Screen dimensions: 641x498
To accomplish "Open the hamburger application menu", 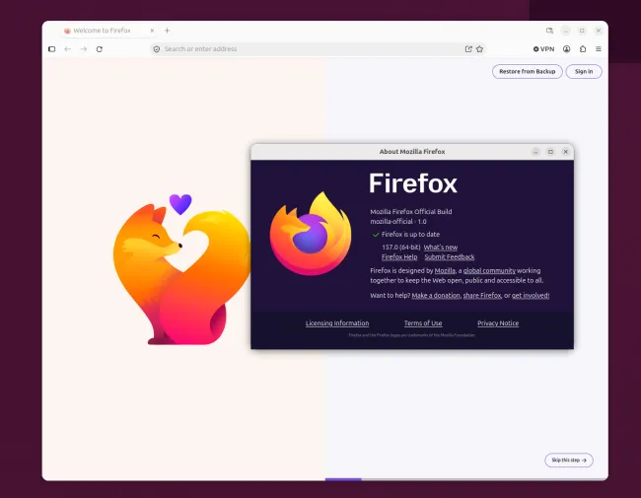I will pyautogui.click(x=599, y=49).
